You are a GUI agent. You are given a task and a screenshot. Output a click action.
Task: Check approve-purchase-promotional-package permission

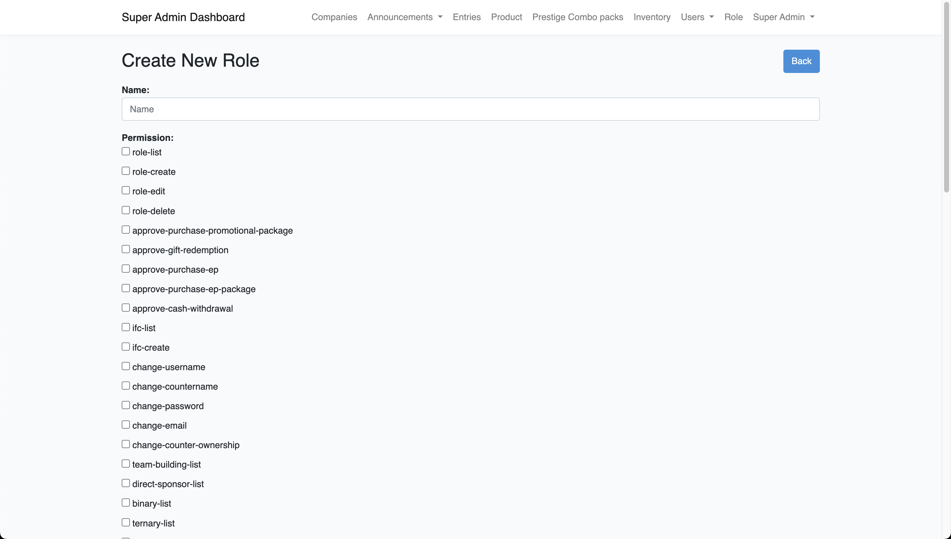pyautogui.click(x=126, y=230)
